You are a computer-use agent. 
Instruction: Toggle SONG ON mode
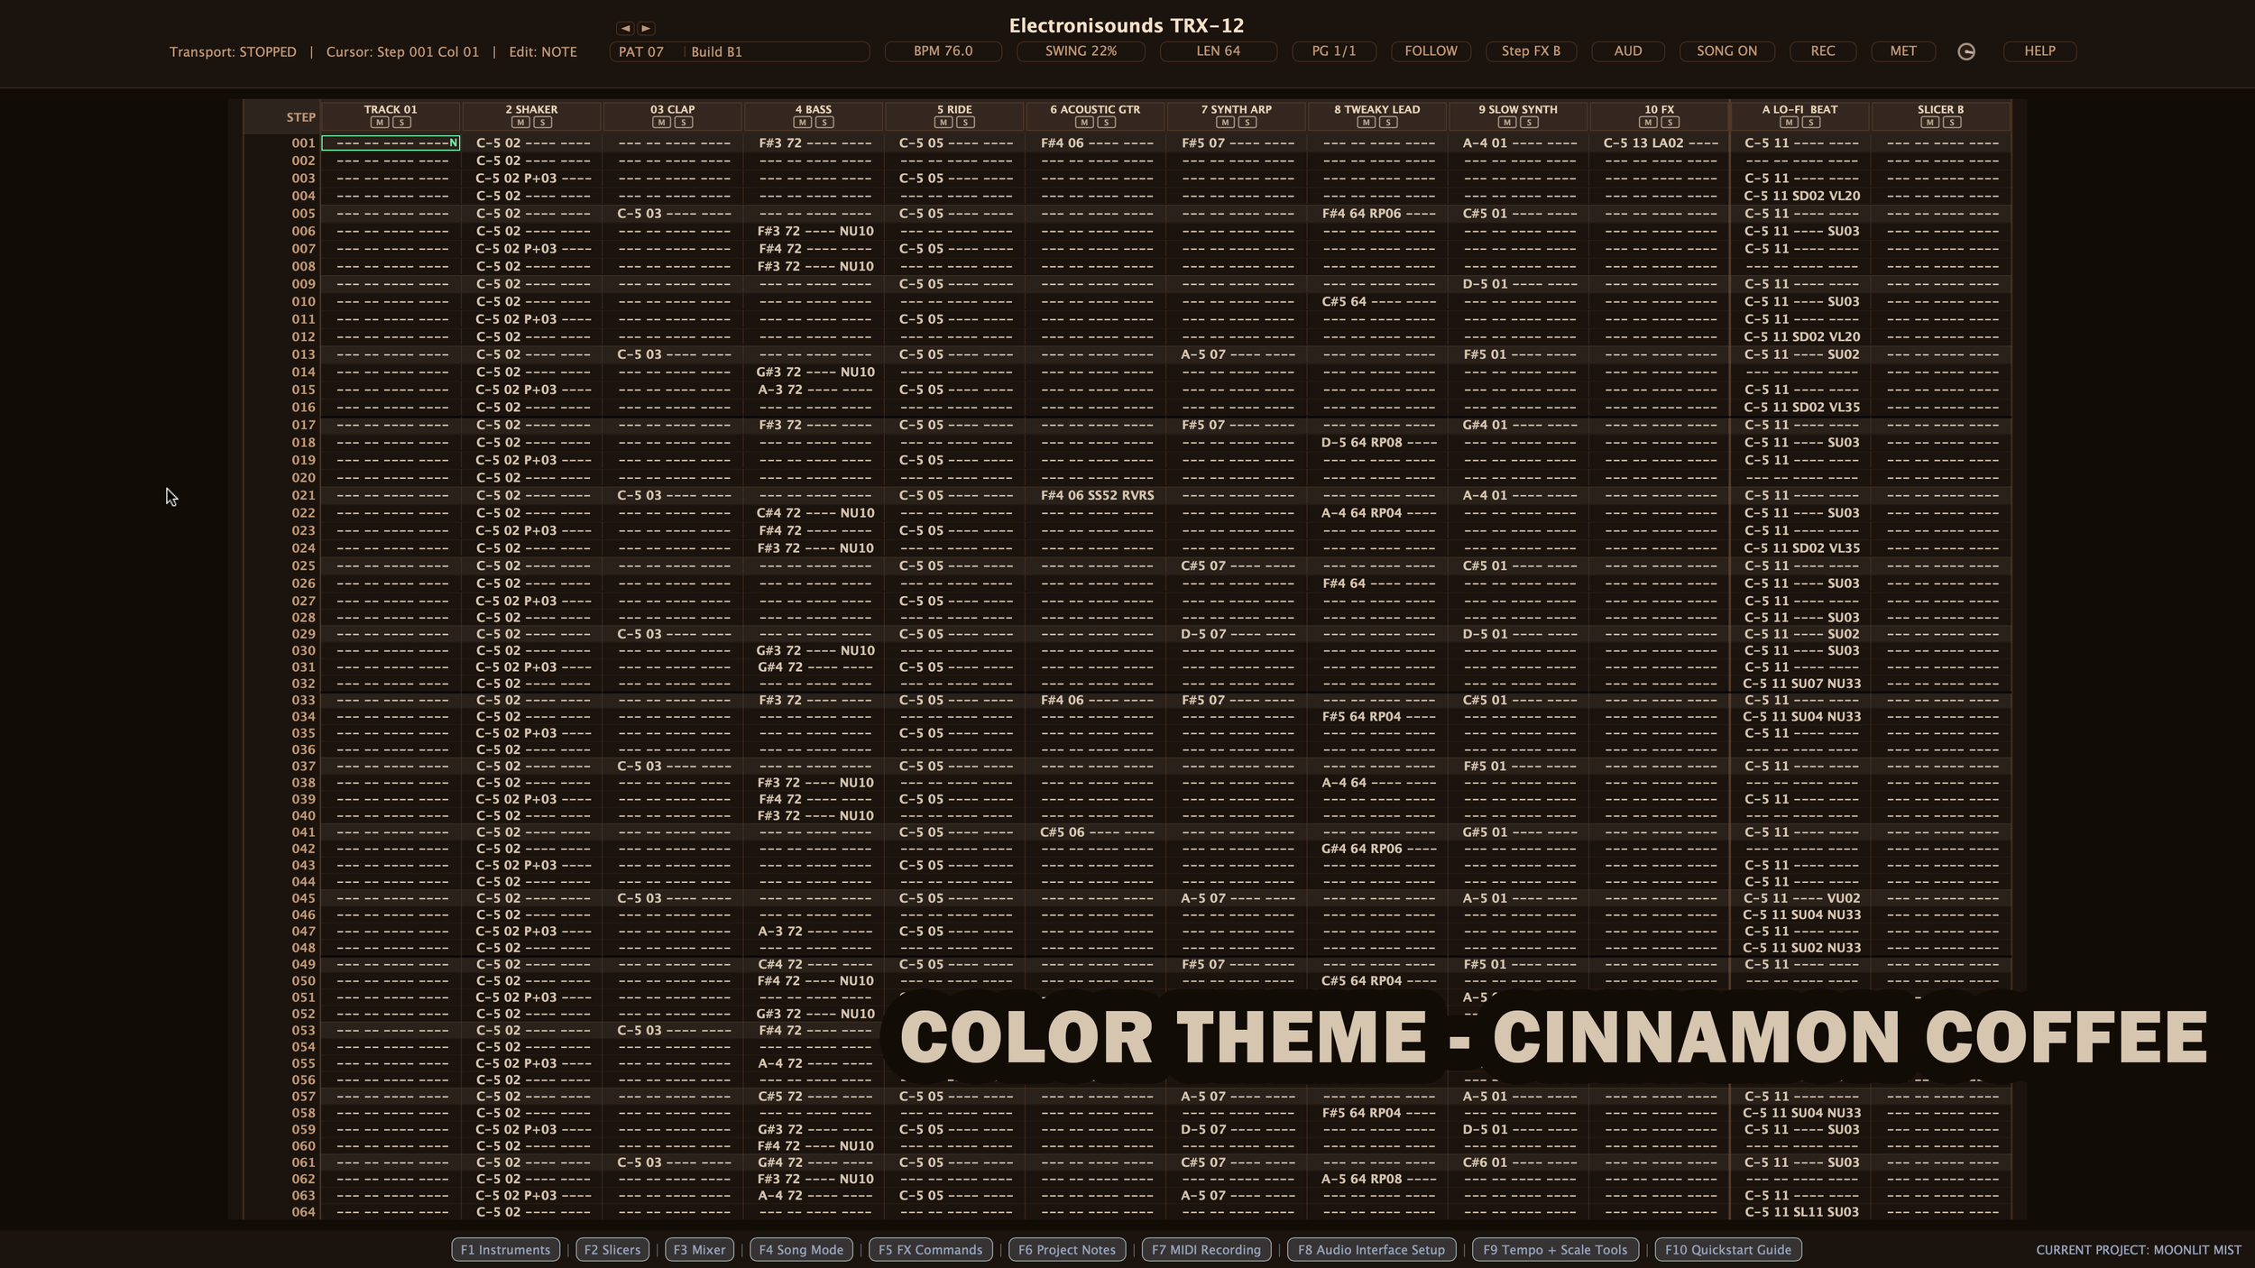[1727, 51]
